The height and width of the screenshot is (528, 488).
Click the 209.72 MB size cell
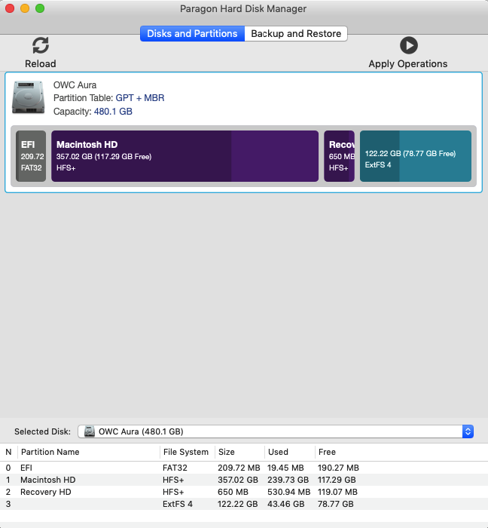[x=239, y=468]
